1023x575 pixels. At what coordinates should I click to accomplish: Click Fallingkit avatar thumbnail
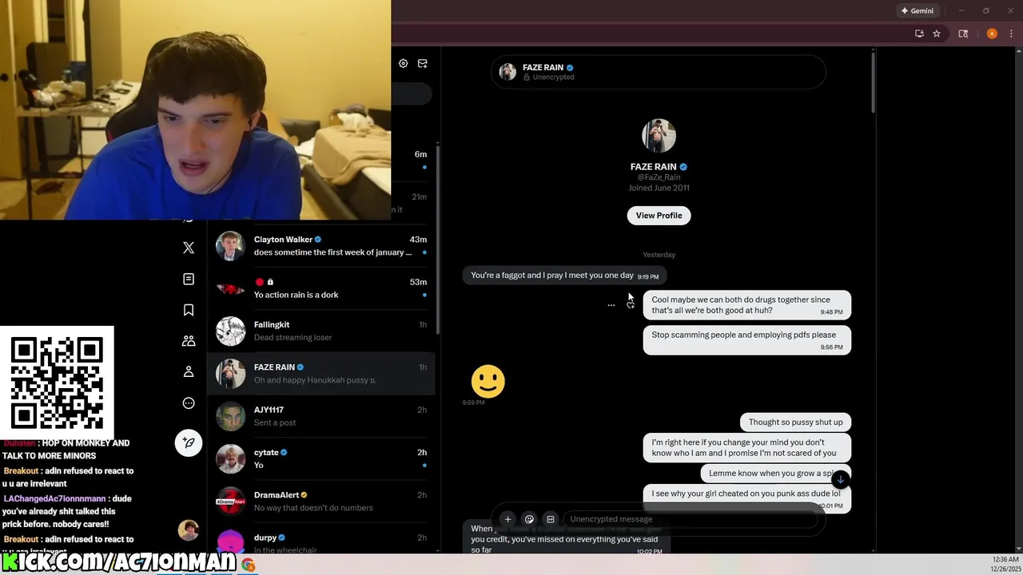230,331
